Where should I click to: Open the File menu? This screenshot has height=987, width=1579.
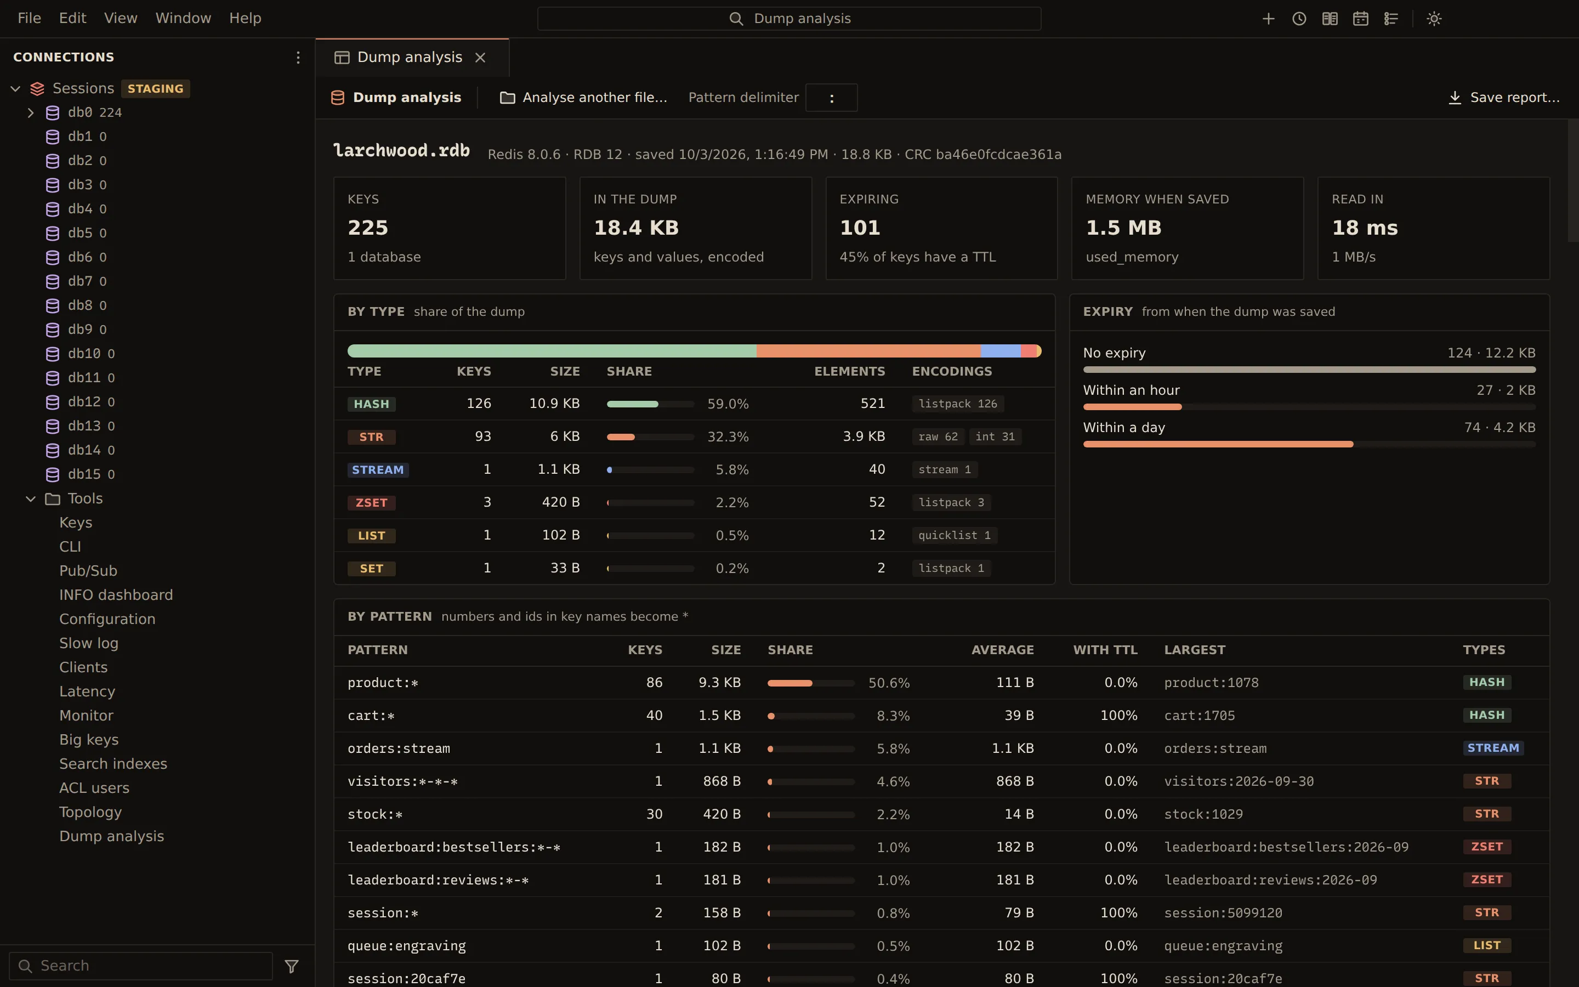30,18
